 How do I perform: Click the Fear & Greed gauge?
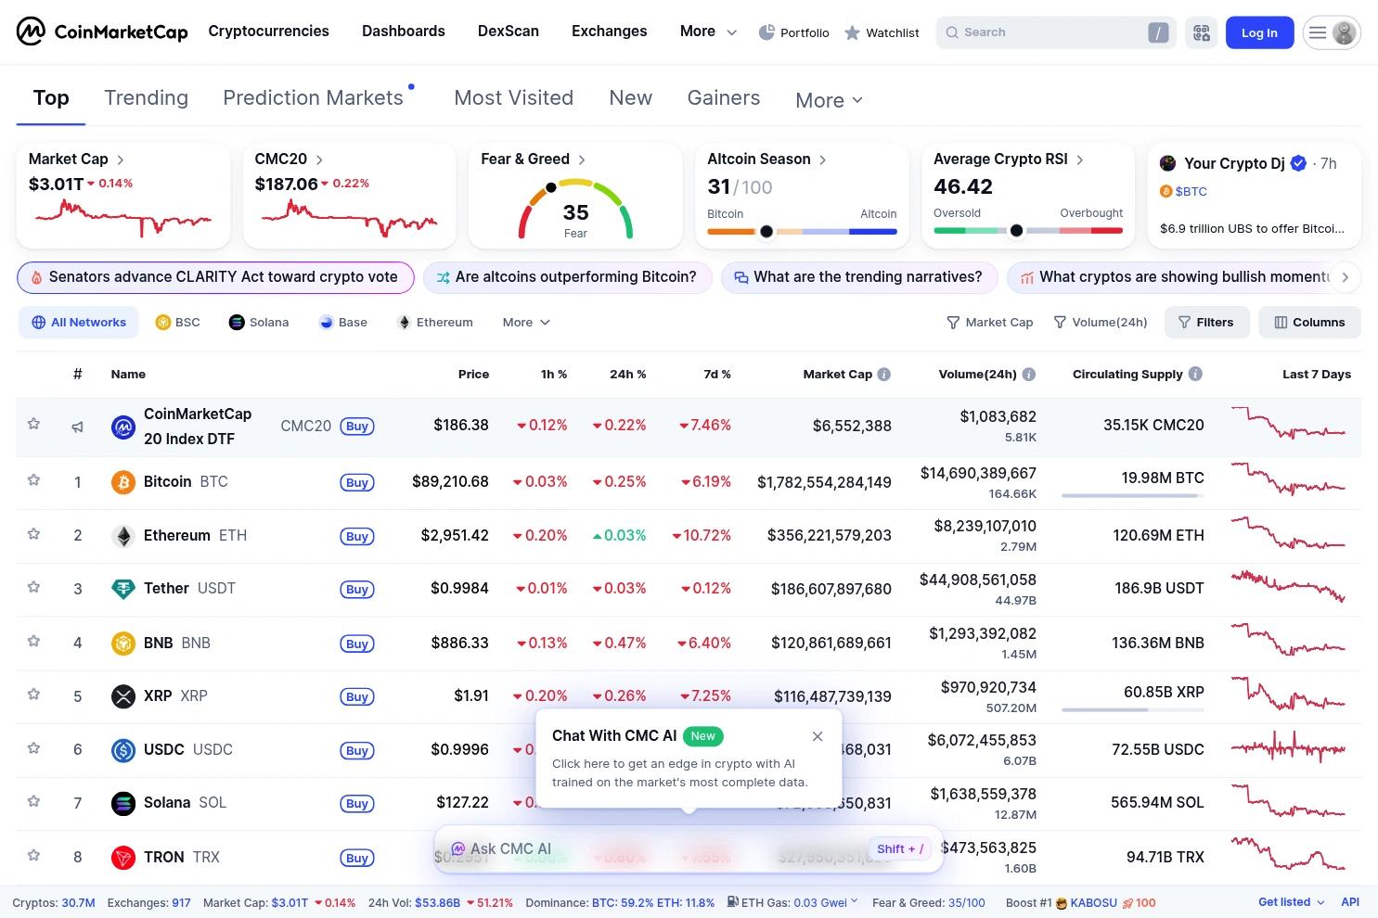click(x=575, y=209)
